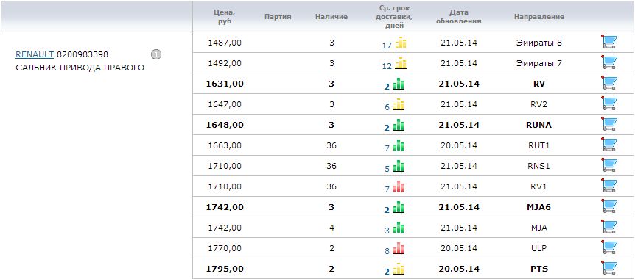Click the Ср. срок доставки column header
Viewport: 635px width, 279px height.
pyautogui.click(x=394, y=17)
